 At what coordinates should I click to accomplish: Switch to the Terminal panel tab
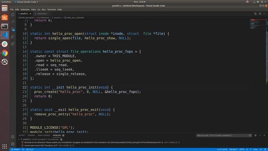31,135
